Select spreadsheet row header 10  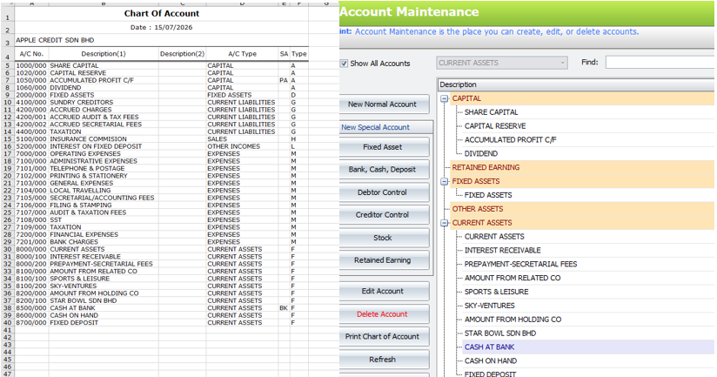pos(7,103)
